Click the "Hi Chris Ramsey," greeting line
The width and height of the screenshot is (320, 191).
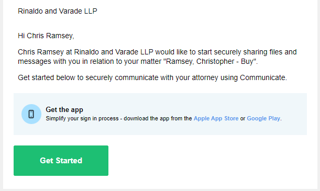[x=46, y=36]
